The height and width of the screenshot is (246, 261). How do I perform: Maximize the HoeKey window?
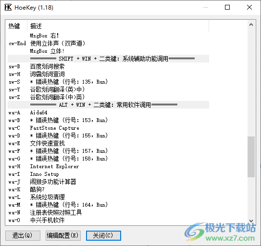[227, 7]
